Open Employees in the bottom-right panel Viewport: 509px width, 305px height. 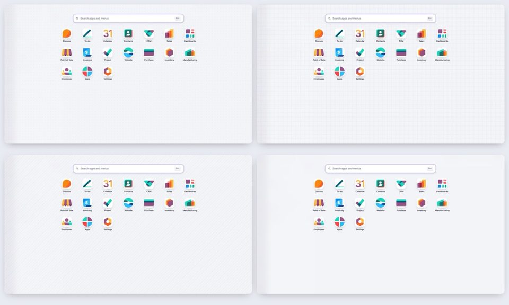319,222
